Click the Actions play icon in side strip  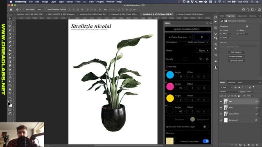(216, 22)
